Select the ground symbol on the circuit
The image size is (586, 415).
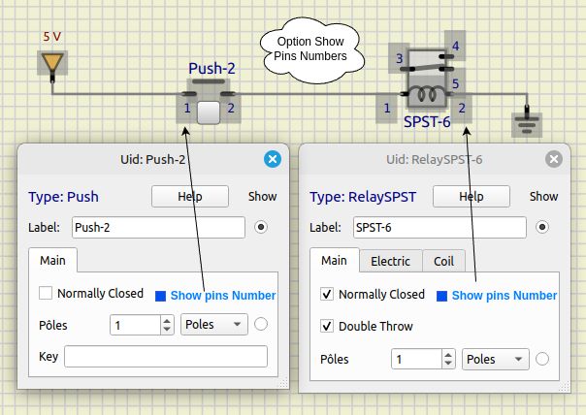click(527, 124)
